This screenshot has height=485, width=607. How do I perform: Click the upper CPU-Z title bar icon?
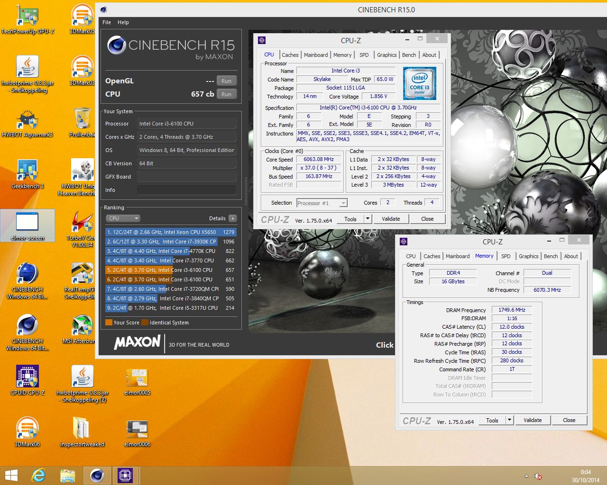point(262,40)
